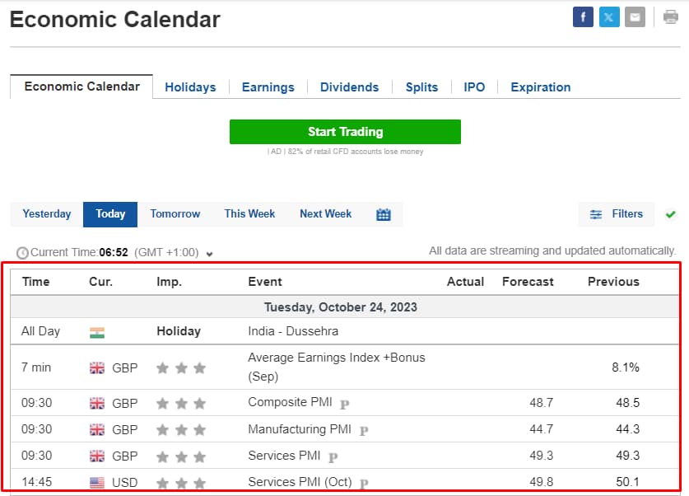The height and width of the screenshot is (496, 689).
Task: Open the Manufacturing PMI event
Action: [300, 429]
